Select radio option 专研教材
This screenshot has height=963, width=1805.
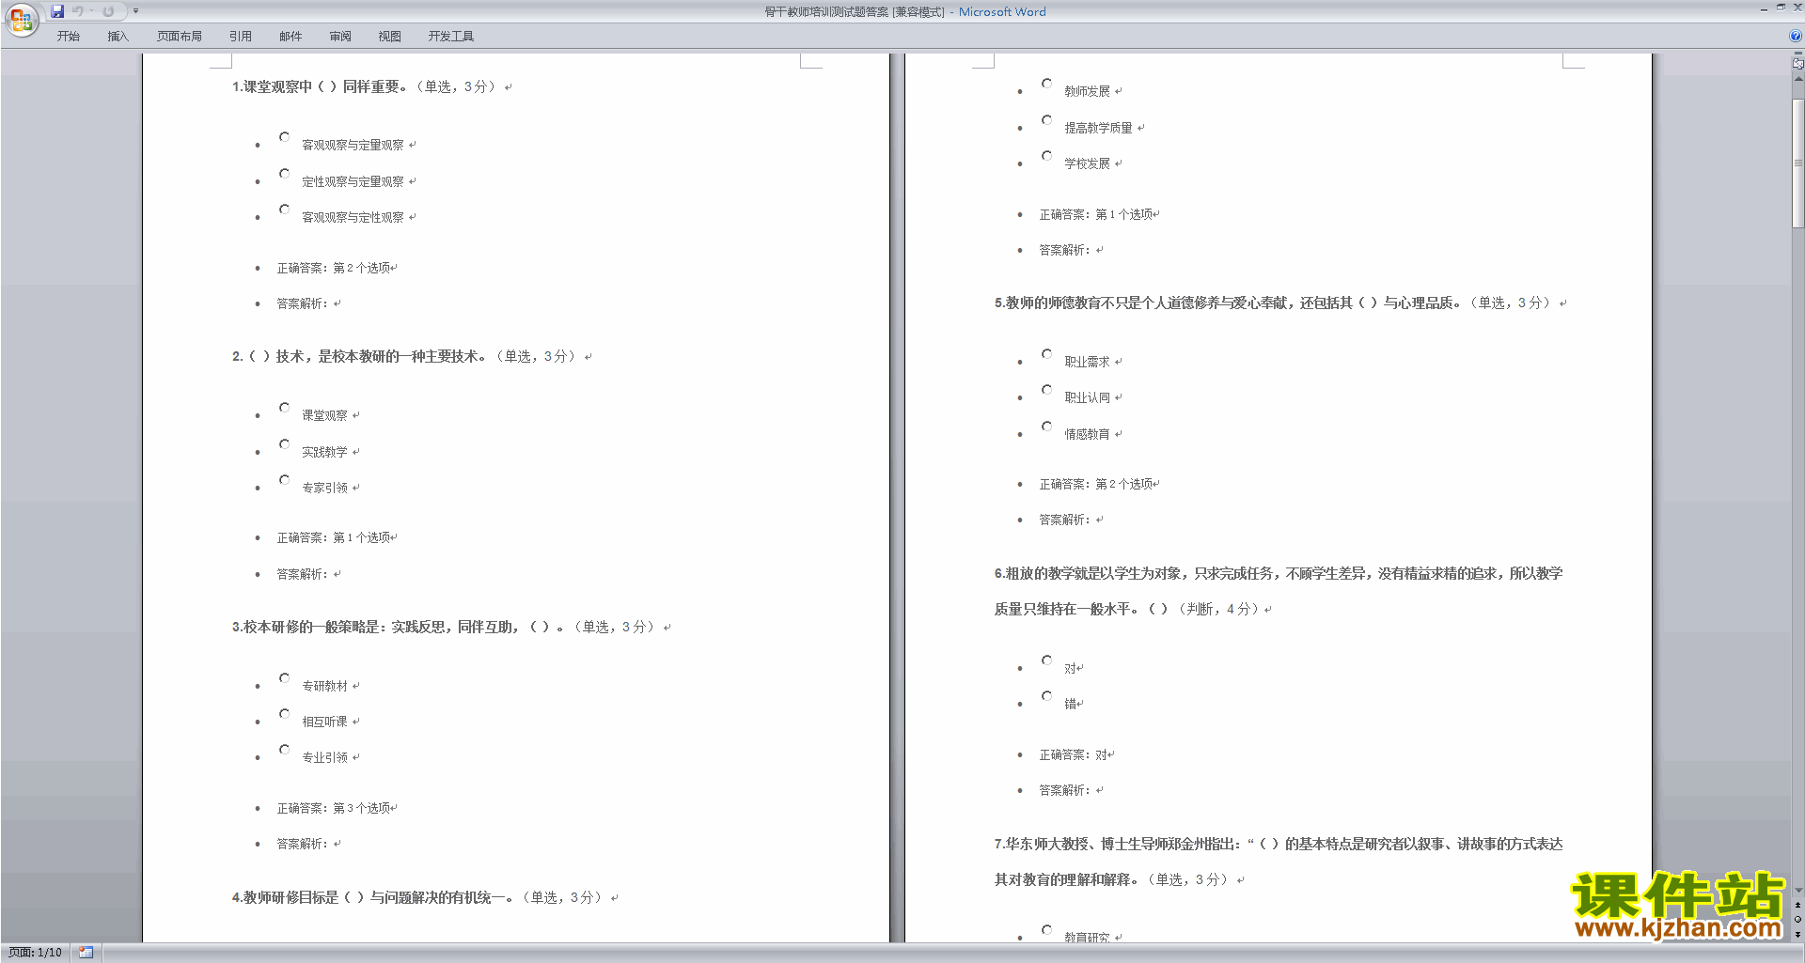pyautogui.click(x=284, y=678)
